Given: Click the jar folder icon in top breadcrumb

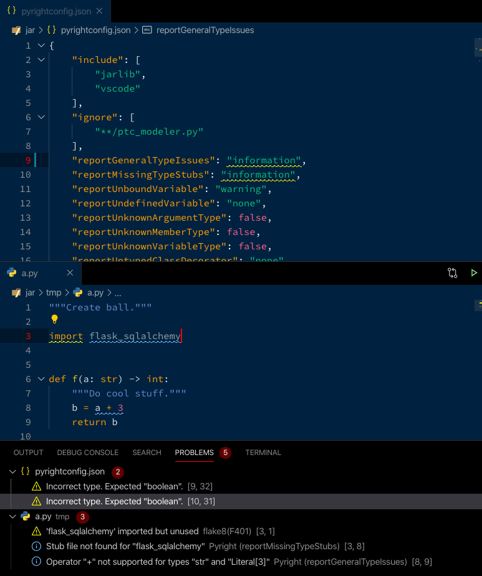Looking at the screenshot, I should point(16,31).
